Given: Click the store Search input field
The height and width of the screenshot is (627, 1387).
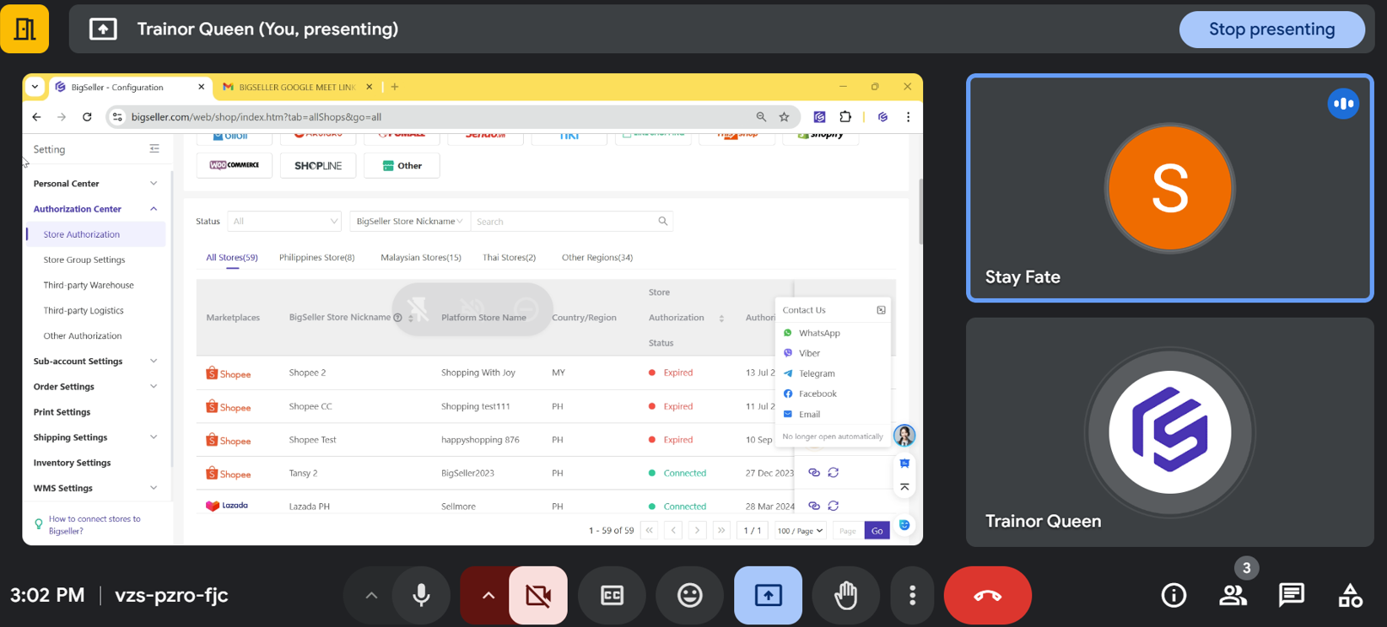Looking at the screenshot, I should coord(565,222).
